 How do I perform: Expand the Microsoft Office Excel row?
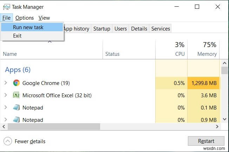coord(6,95)
